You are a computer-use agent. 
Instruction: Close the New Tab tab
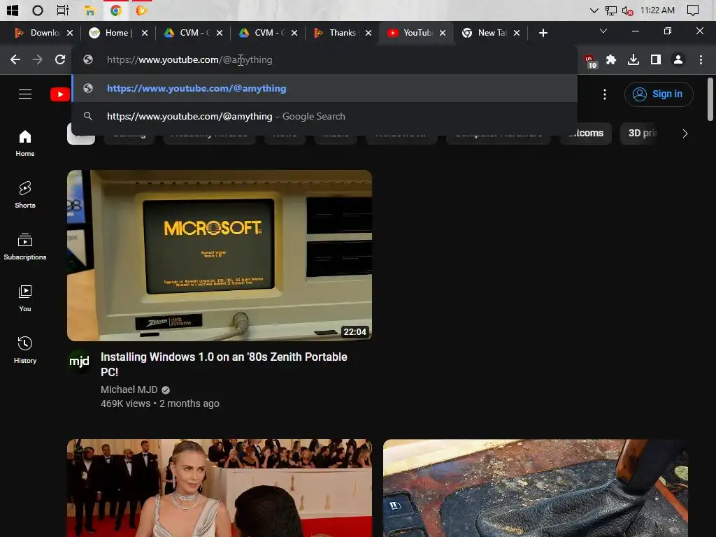[x=517, y=33]
